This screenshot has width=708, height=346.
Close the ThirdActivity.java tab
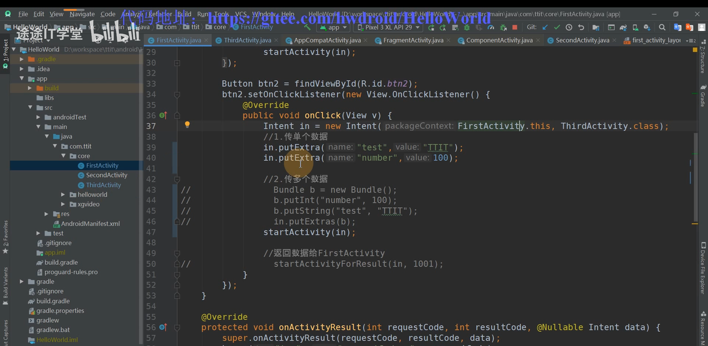coord(277,40)
